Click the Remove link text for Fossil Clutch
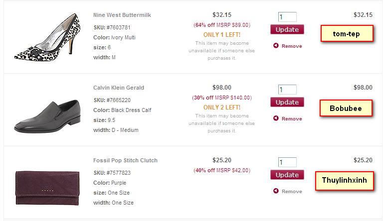This screenshot has width=385, height=221. click(x=292, y=191)
